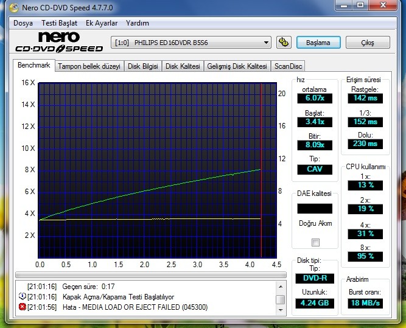
Task: Click the Çıkış button
Action: pos(368,43)
